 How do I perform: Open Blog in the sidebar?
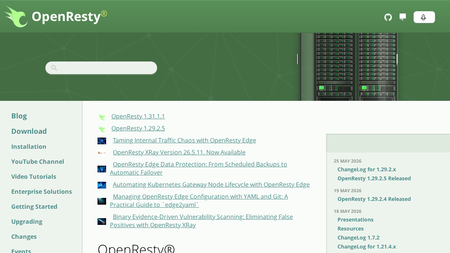19,116
